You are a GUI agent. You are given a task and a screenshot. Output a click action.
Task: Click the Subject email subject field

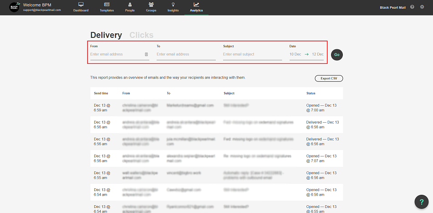(252, 54)
